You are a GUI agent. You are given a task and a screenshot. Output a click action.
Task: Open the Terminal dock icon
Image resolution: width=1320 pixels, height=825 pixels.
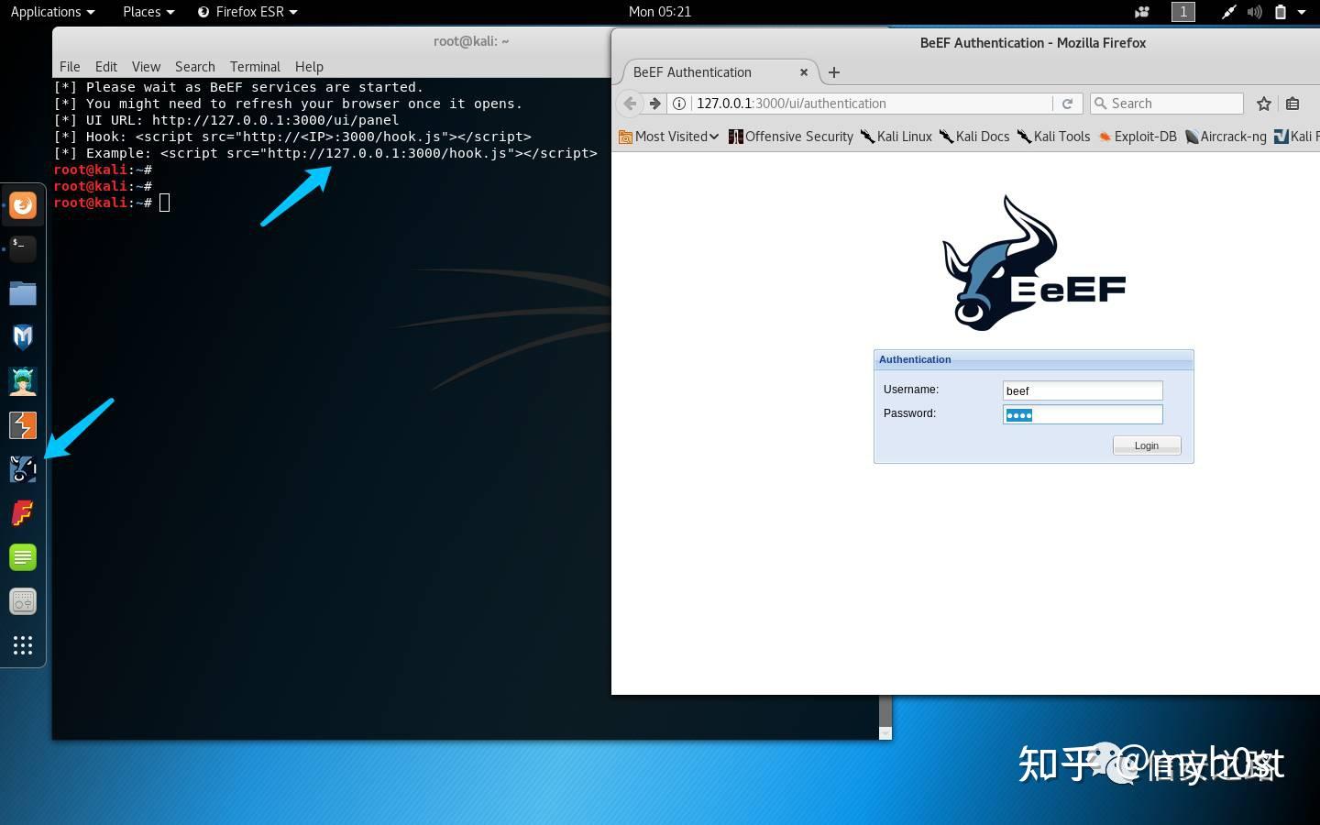point(23,248)
